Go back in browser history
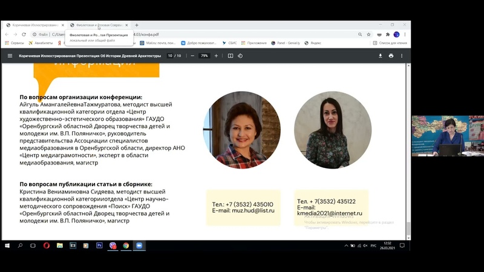This screenshot has width=484, height=272. click(7, 34)
